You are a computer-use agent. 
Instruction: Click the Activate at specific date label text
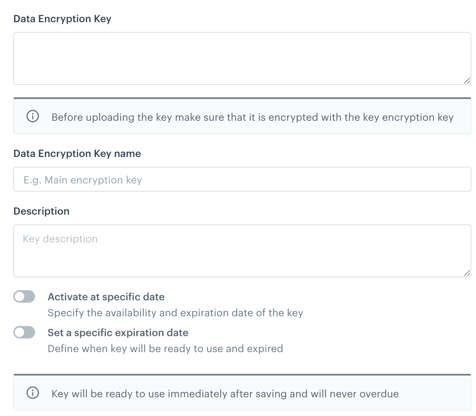click(106, 297)
